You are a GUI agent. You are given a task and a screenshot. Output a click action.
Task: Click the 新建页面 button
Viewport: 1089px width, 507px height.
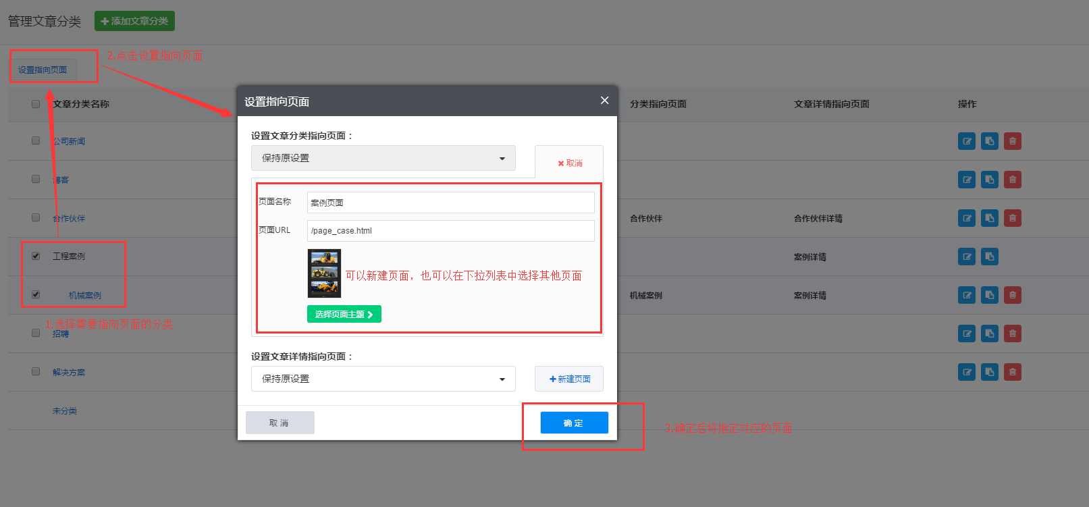(569, 379)
